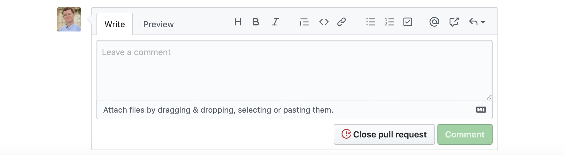Insert a bulleted list

tap(370, 22)
